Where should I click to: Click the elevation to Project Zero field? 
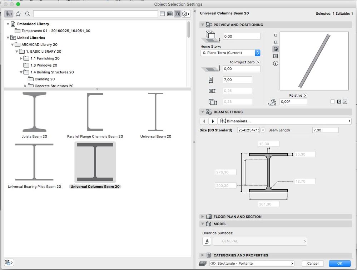pyautogui.click(x=242, y=69)
